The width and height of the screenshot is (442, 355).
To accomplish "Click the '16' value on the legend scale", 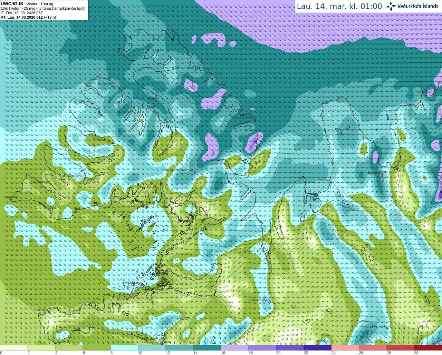I will coord(223,353).
